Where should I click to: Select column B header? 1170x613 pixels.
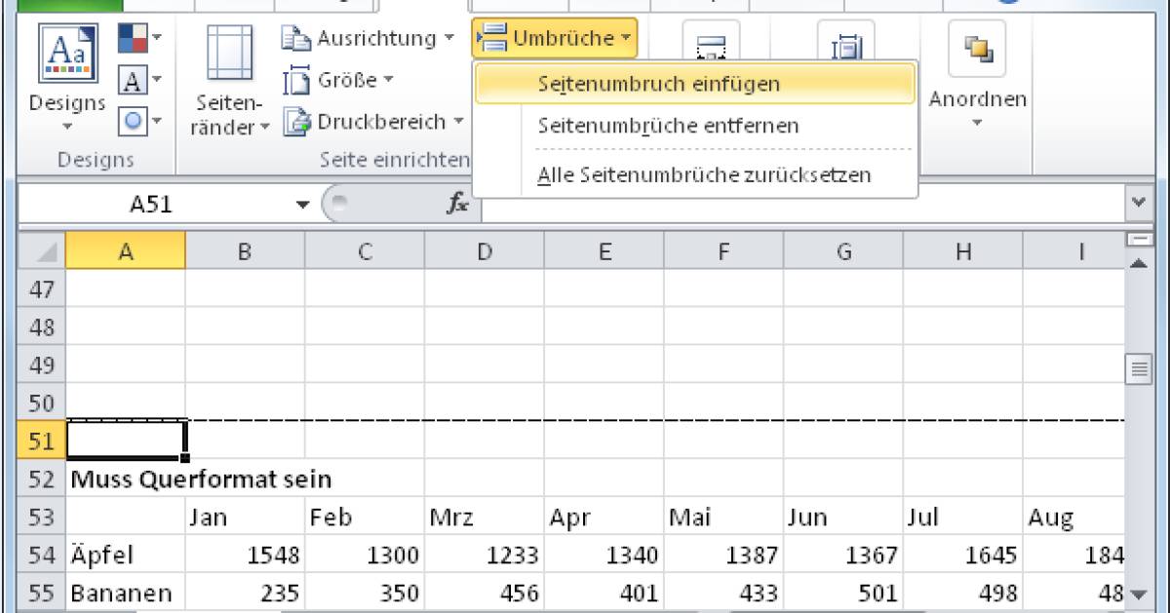pyautogui.click(x=245, y=251)
